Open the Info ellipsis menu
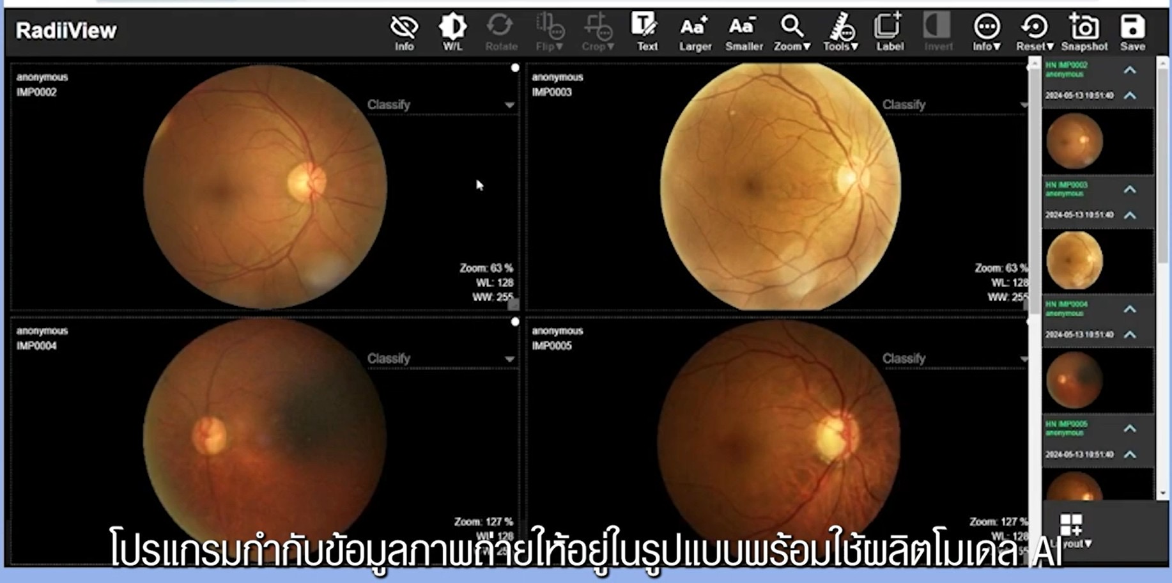The height and width of the screenshot is (583, 1172). (x=987, y=32)
